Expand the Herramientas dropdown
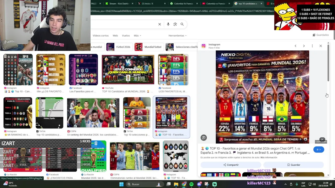 coord(177,36)
